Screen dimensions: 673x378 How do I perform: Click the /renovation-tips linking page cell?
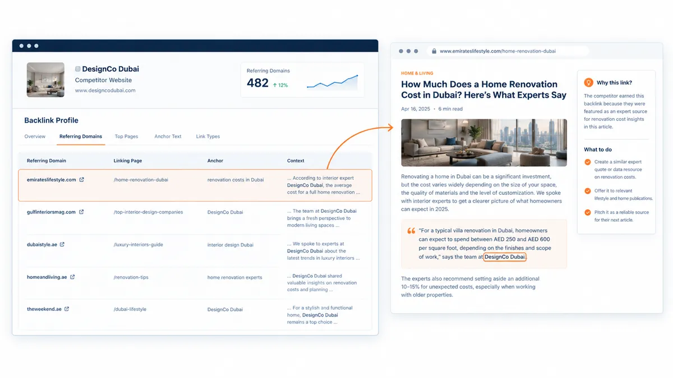point(131,277)
